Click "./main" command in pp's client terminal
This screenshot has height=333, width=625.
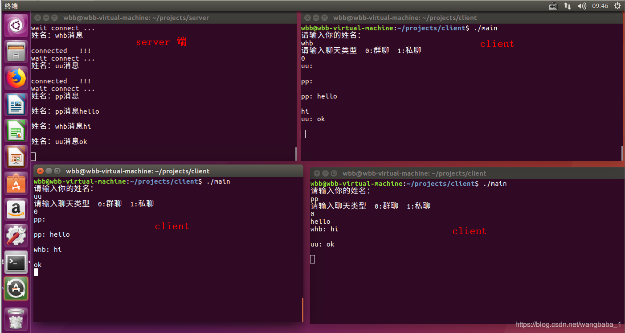point(495,184)
